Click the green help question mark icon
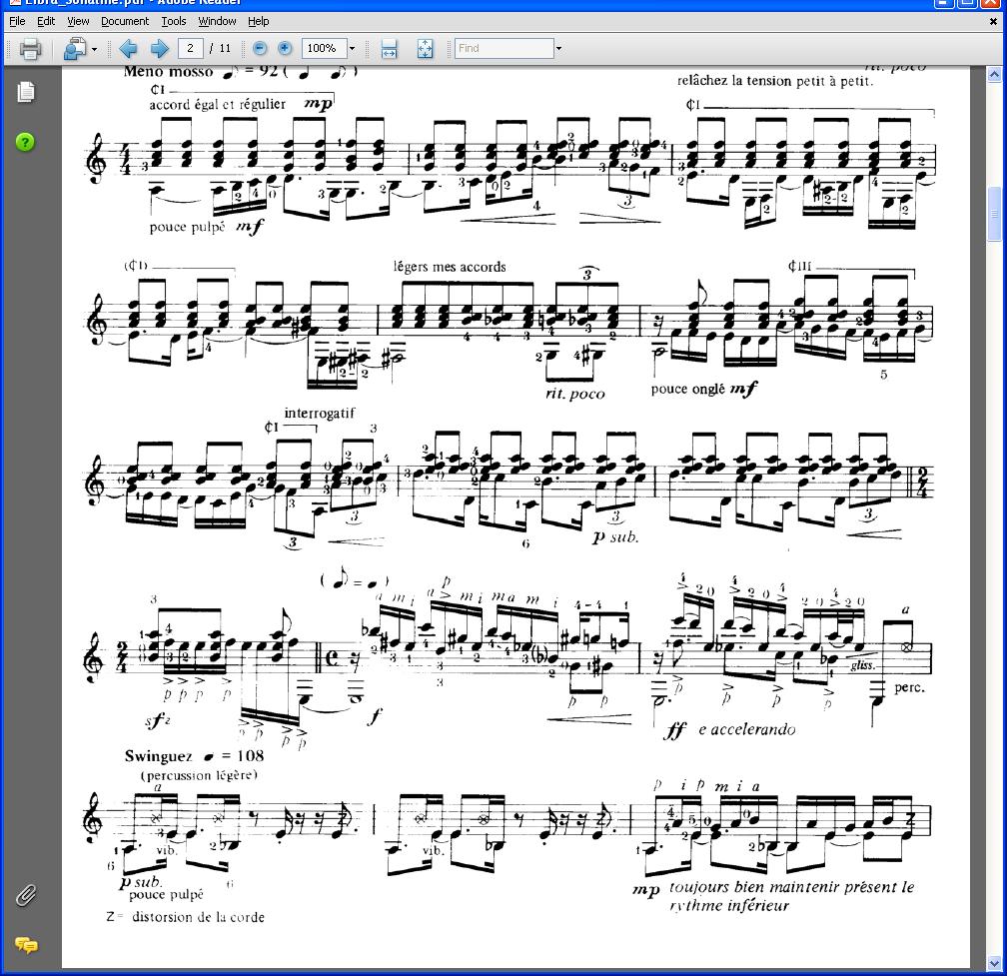 click(x=25, y=142)
